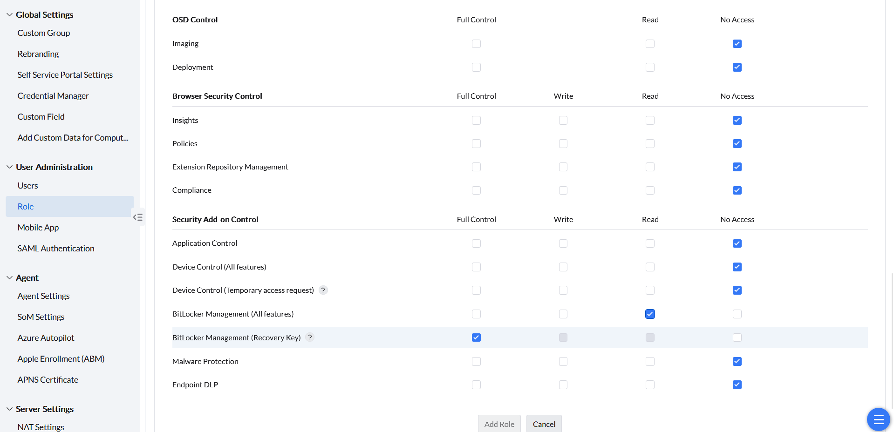Click the Cancel button
894x432 pixels.
[544, 424]
